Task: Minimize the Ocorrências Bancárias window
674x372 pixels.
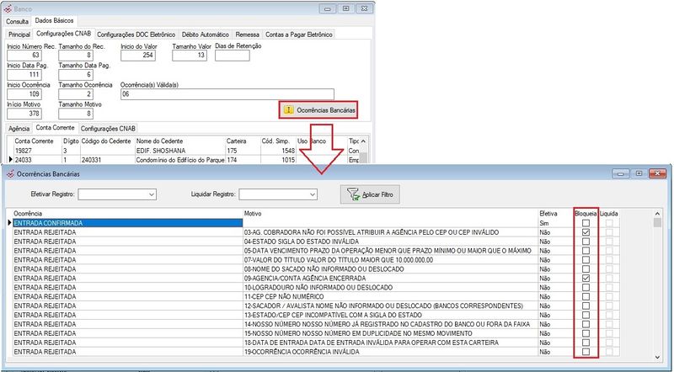Action: pos(622,173)
